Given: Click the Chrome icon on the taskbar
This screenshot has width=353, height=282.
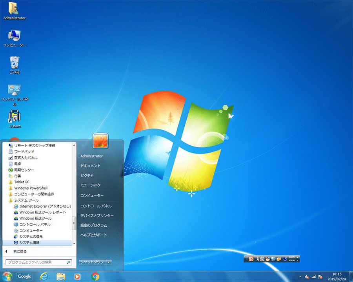Looking at the screenshot, I should coord(95,277).
